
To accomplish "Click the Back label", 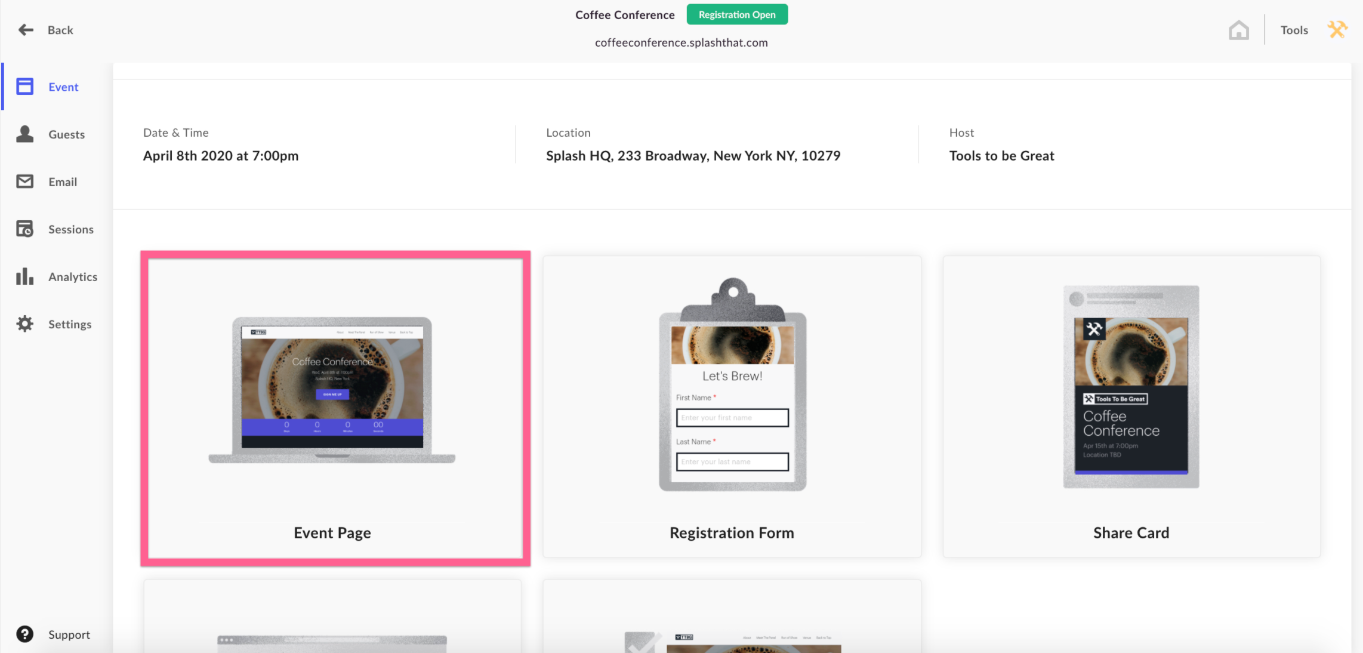I will pyautogui.click(x=60, y=30).
